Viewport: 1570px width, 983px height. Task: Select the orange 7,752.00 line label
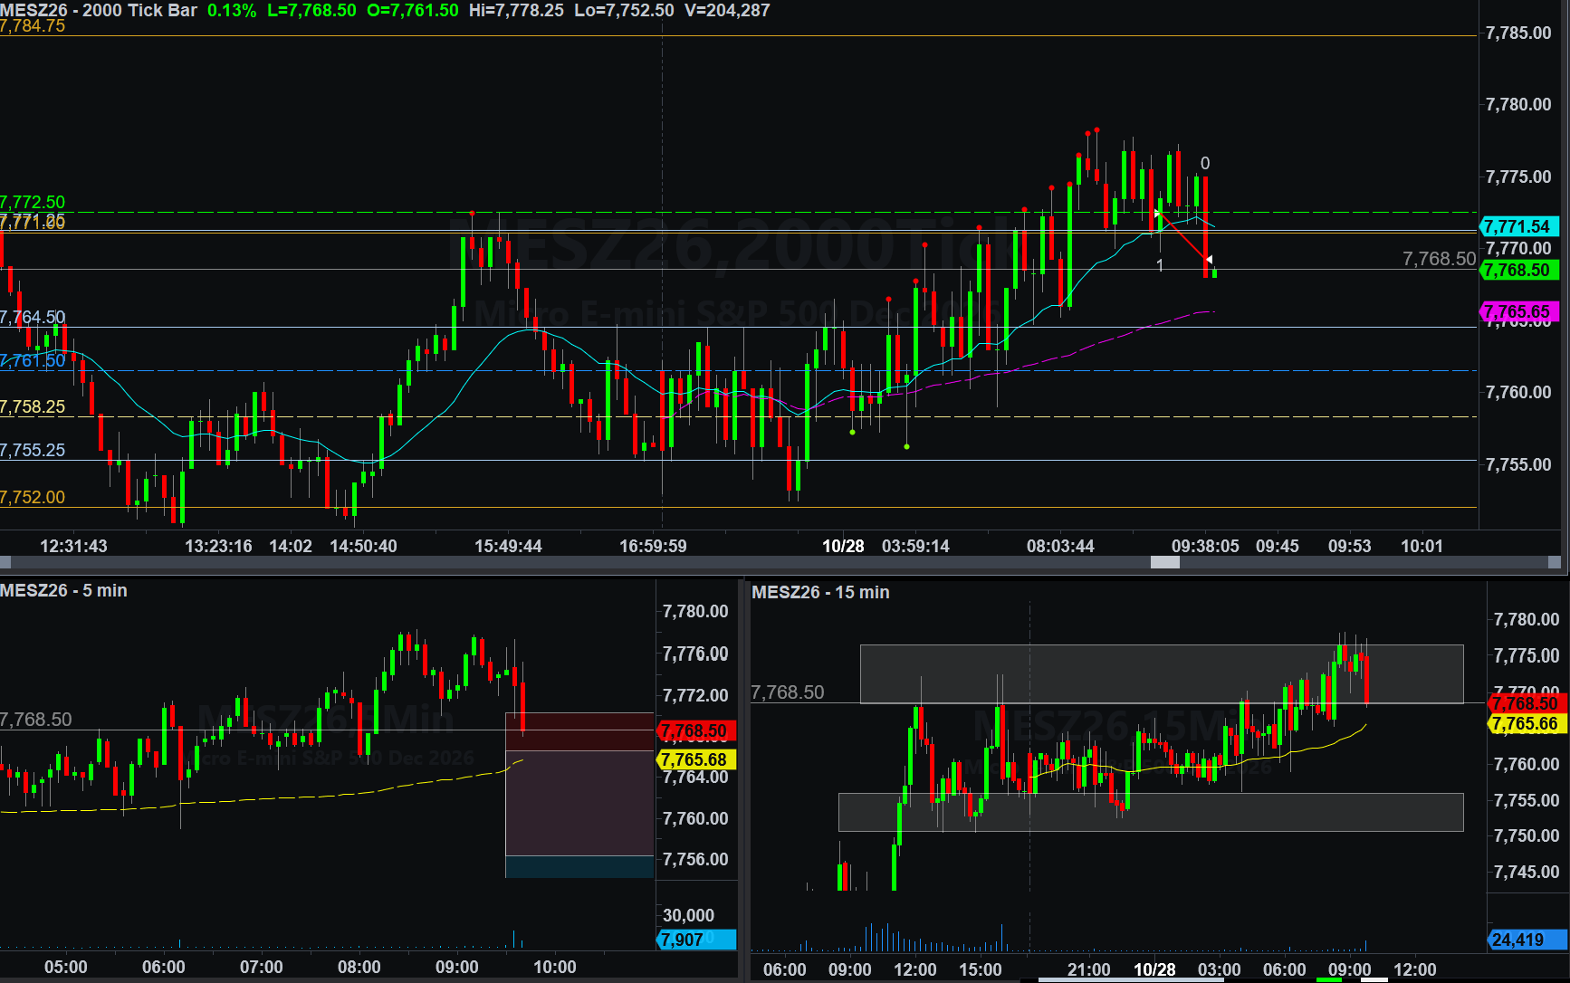tap(33, 497)
